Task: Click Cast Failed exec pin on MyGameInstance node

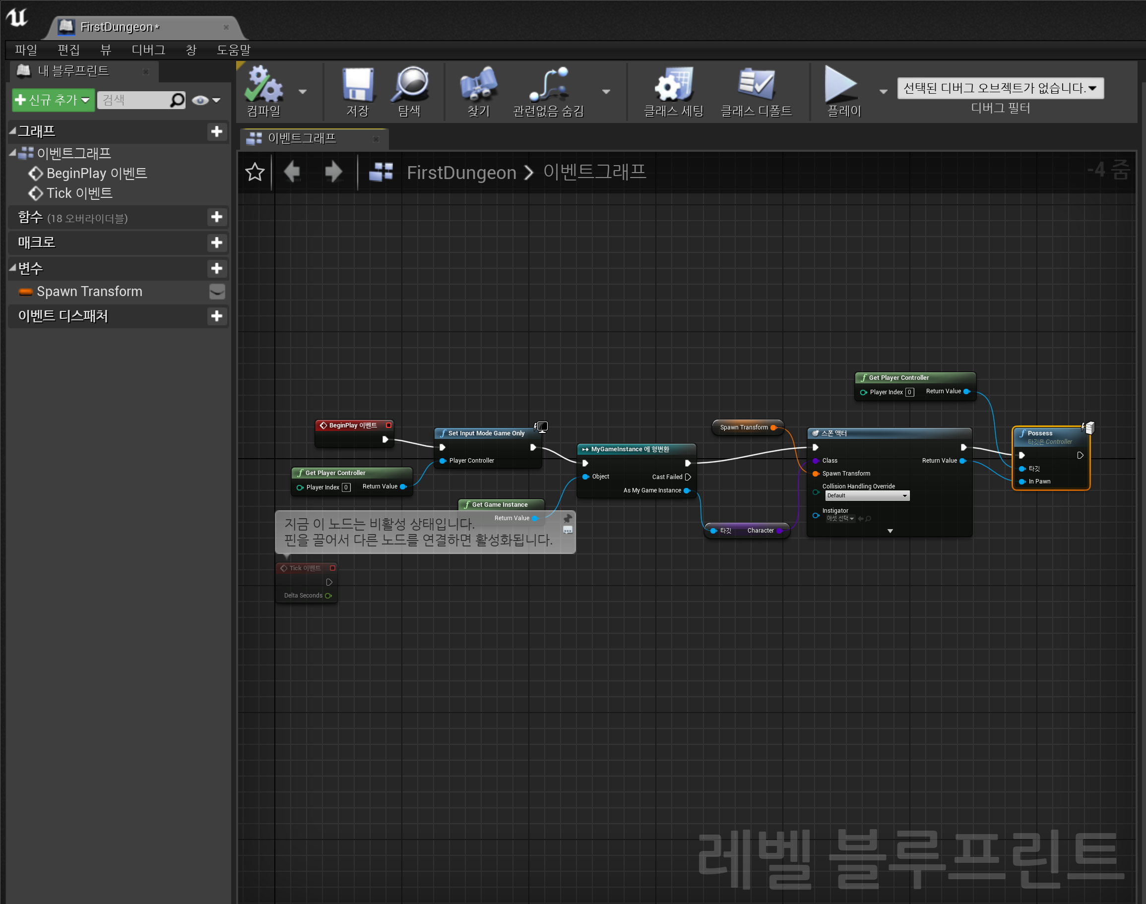Action: 688,477
